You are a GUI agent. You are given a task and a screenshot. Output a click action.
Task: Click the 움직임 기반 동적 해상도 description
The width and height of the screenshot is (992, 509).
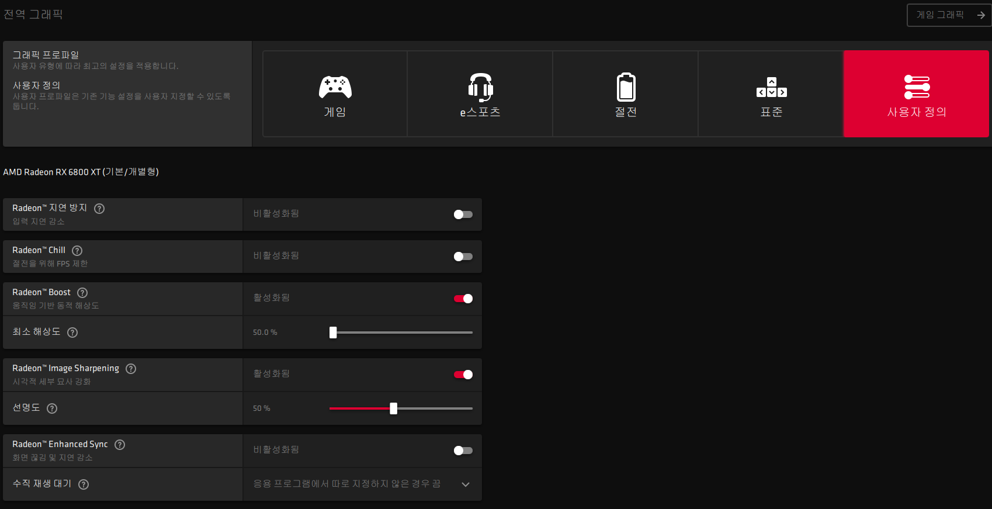pos(56,306)
